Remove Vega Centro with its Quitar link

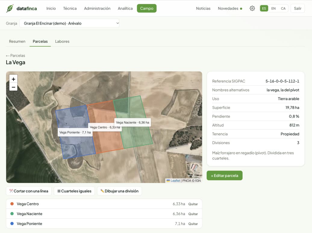click(193, 204)
